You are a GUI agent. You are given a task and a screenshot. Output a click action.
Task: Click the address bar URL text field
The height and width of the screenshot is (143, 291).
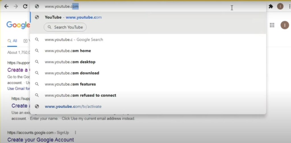(148, 7)
